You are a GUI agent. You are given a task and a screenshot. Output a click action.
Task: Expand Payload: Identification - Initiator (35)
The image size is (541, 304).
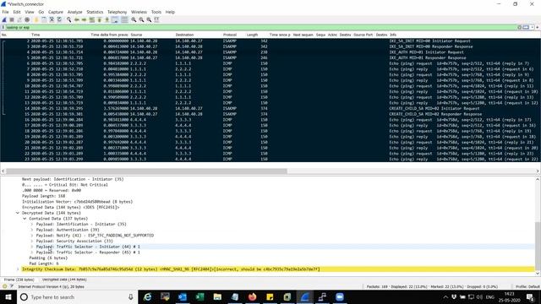coord(32,224)
